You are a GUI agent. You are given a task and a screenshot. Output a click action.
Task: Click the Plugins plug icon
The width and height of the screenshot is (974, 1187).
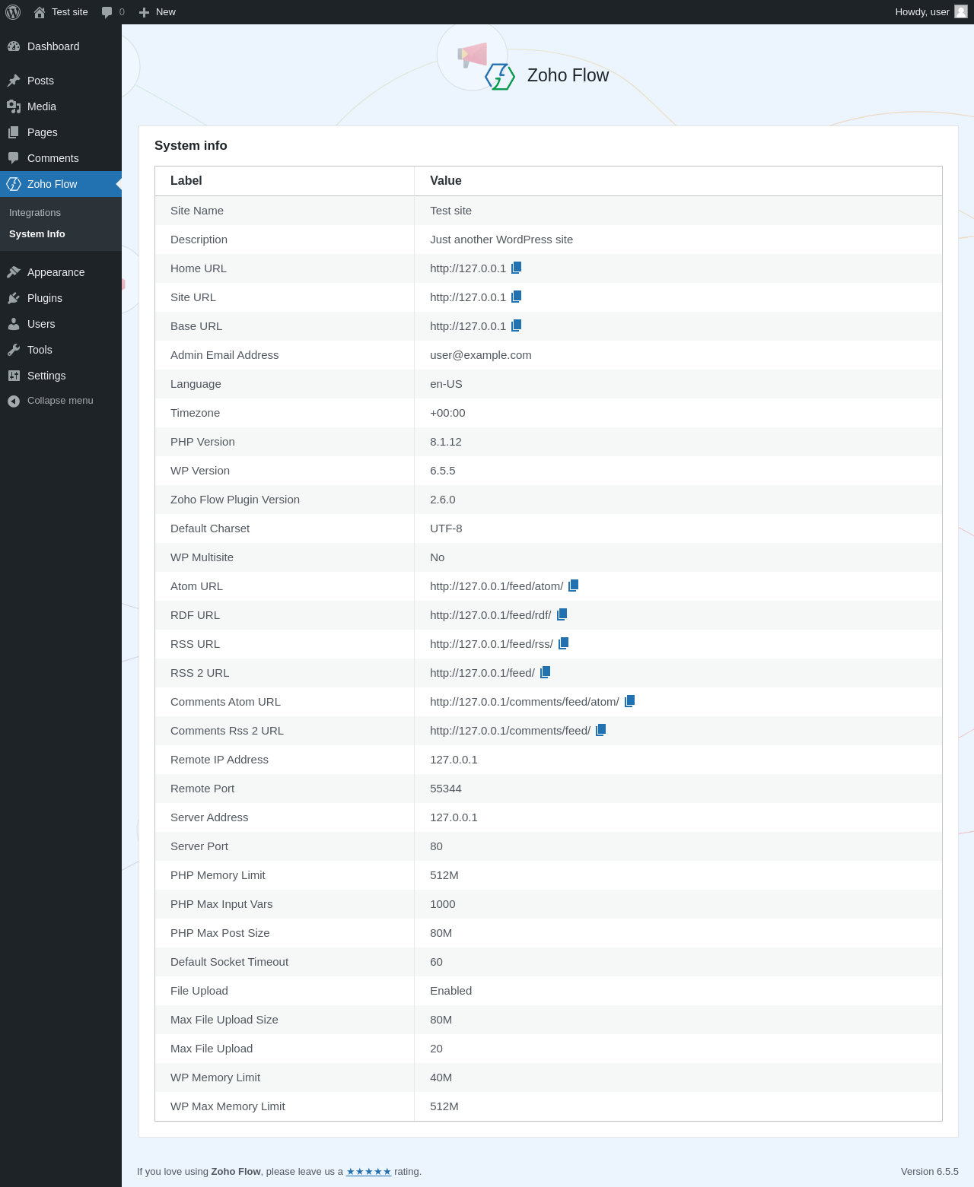click(14, 298)
